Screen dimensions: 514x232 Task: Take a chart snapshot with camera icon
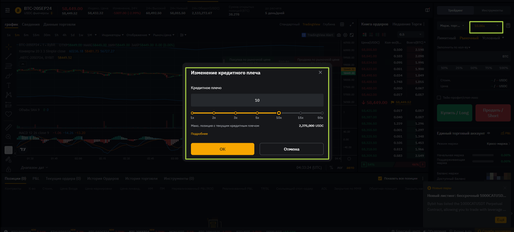(x=339, y=35)
